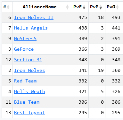Visit the NoStresS alliance page

click(x=25, y=39)
